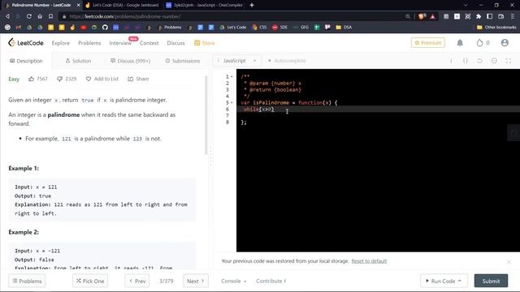520x292 pixels.
Task: Click Add to List
Action: 102,79
